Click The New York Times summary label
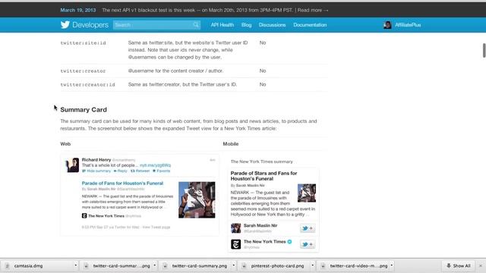 click(x=261, y=162)
